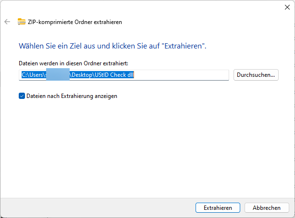Start extraction with the Extrahieren button

[218, 207]
